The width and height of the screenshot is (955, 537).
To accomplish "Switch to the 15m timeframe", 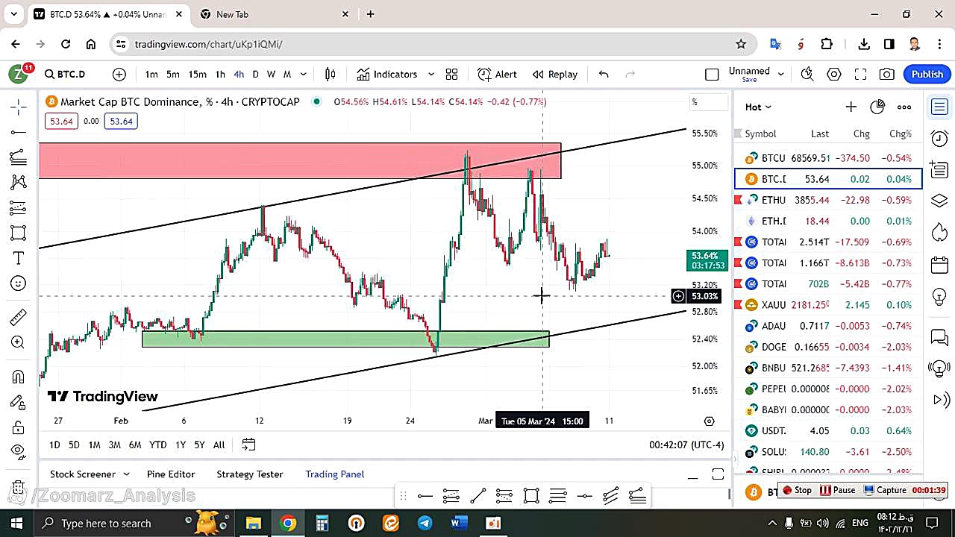I will 197,74.
